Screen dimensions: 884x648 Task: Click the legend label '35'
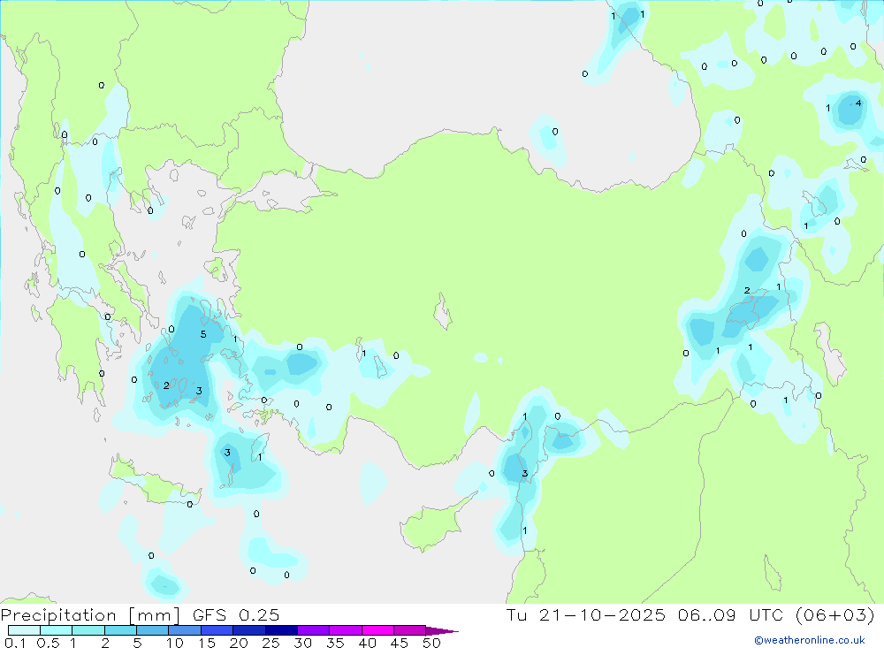click(335, 643)
